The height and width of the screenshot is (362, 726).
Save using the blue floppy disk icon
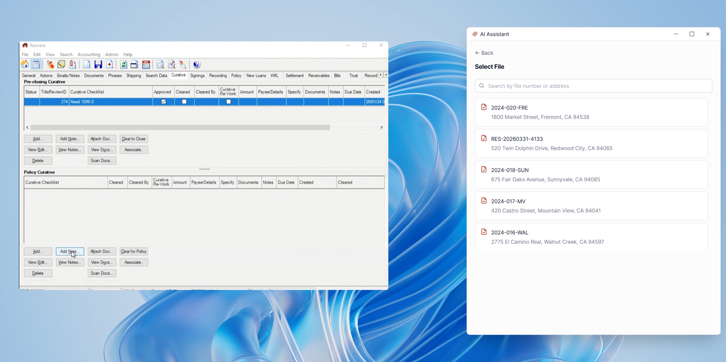coord(98,64)
